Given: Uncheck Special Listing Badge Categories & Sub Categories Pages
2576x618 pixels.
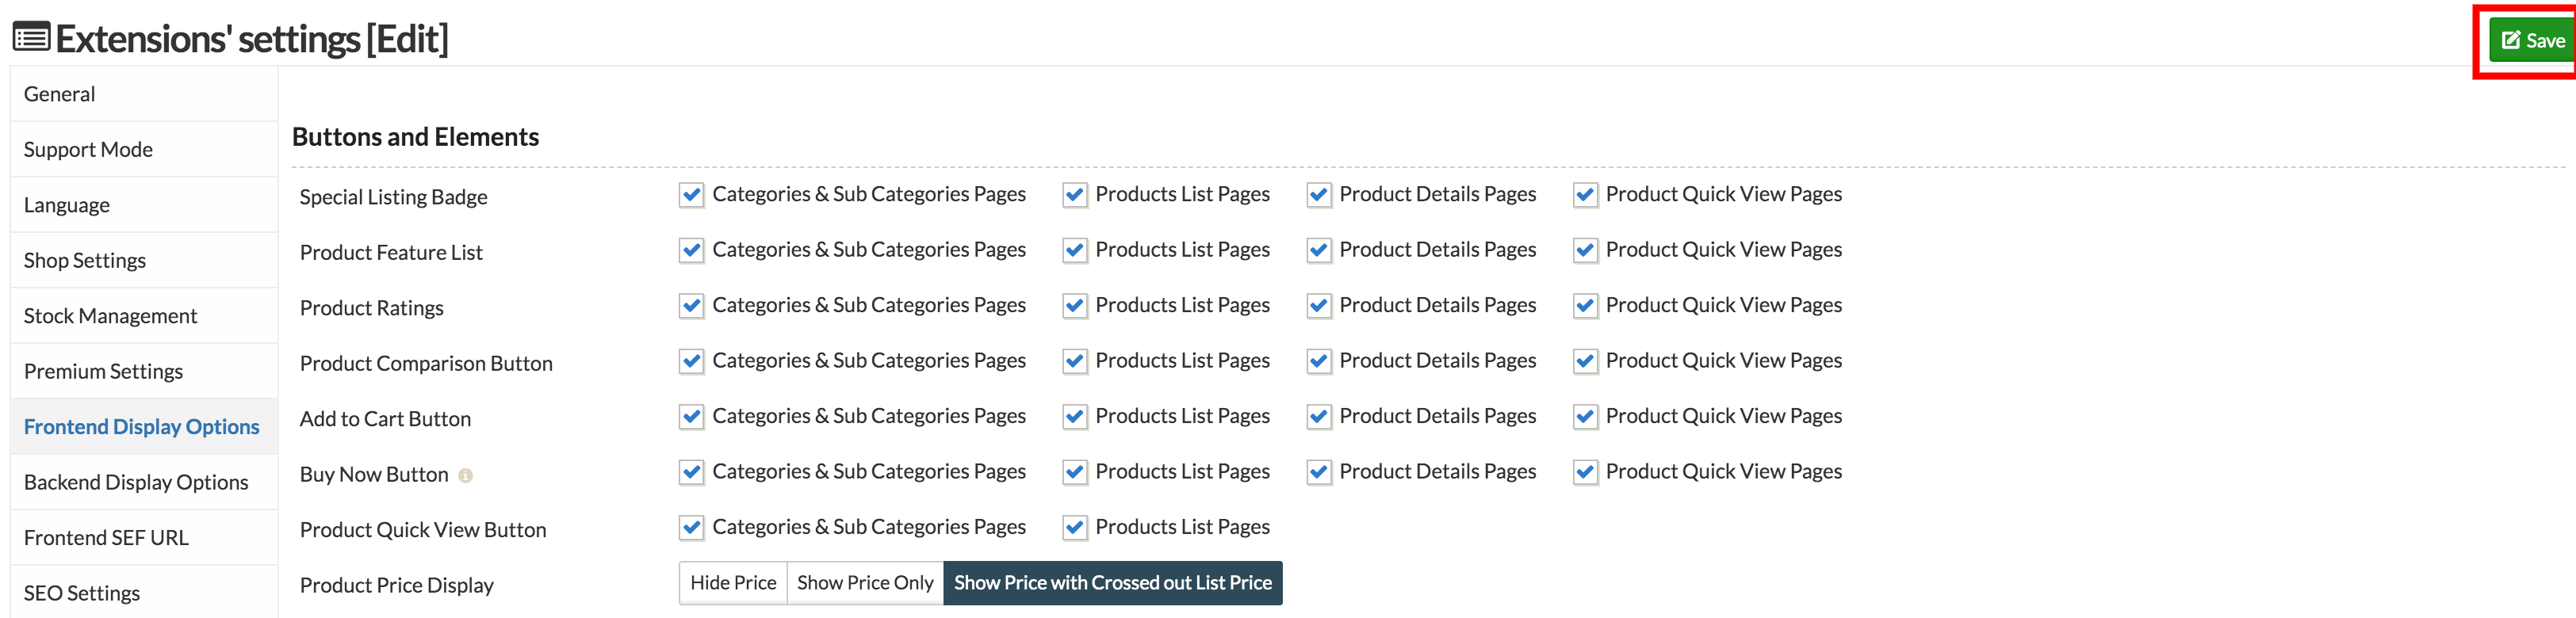Looking at the screenshot, I should [691, 195].
